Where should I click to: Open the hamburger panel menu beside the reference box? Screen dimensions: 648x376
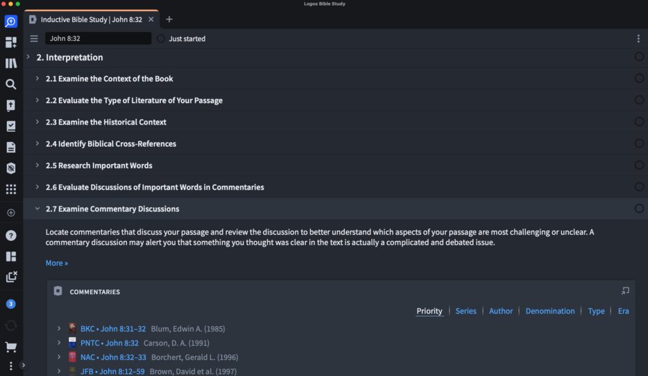[34, 39]
